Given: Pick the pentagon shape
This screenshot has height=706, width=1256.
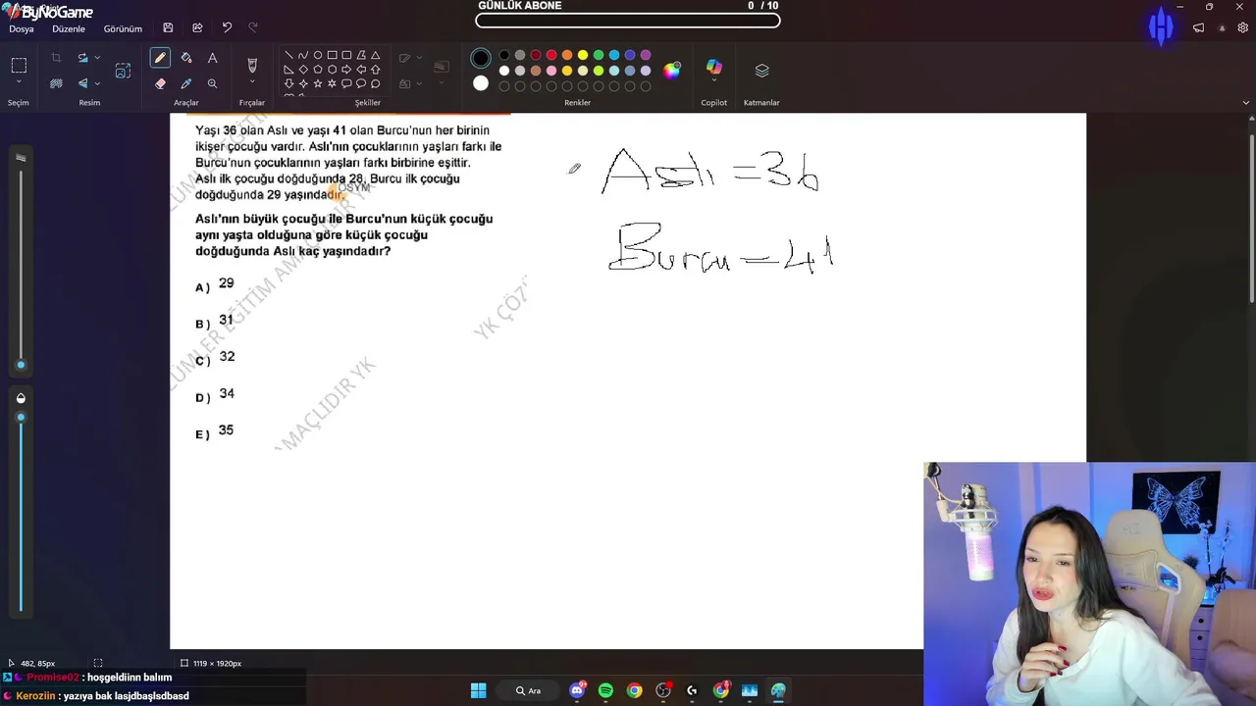Looking at the screenshot, I should point(318,70).
